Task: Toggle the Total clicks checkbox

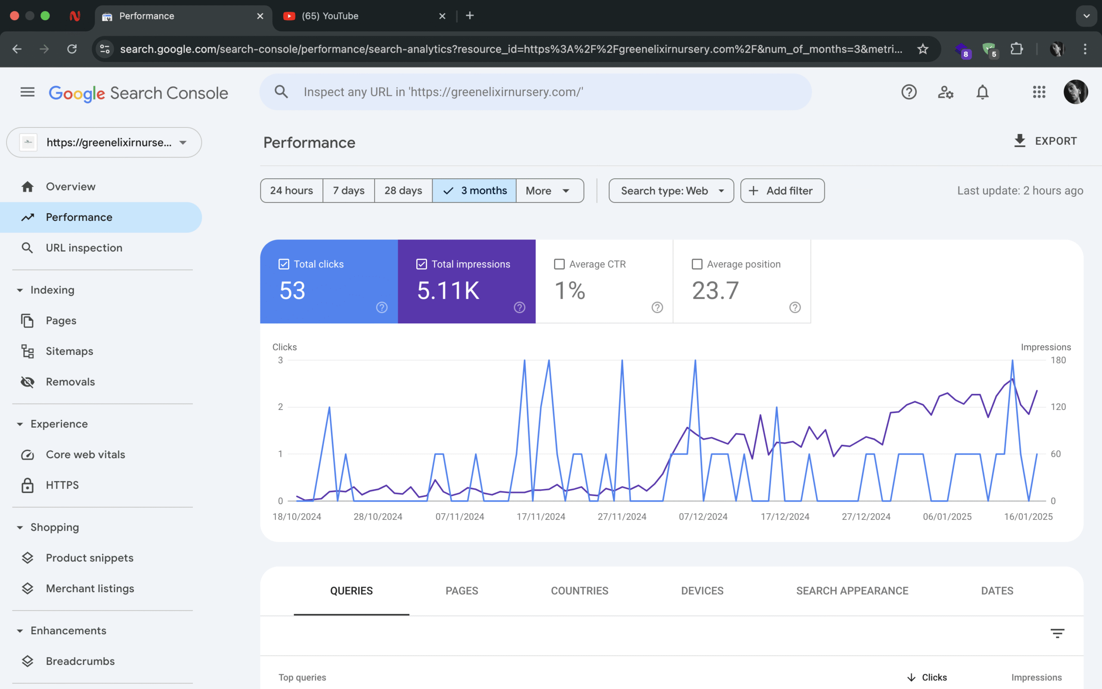Action: coord(284,264)
